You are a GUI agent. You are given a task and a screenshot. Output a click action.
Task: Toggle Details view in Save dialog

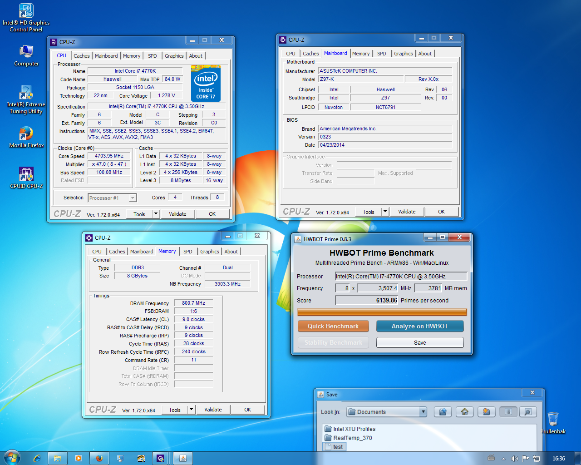point(528,412)
